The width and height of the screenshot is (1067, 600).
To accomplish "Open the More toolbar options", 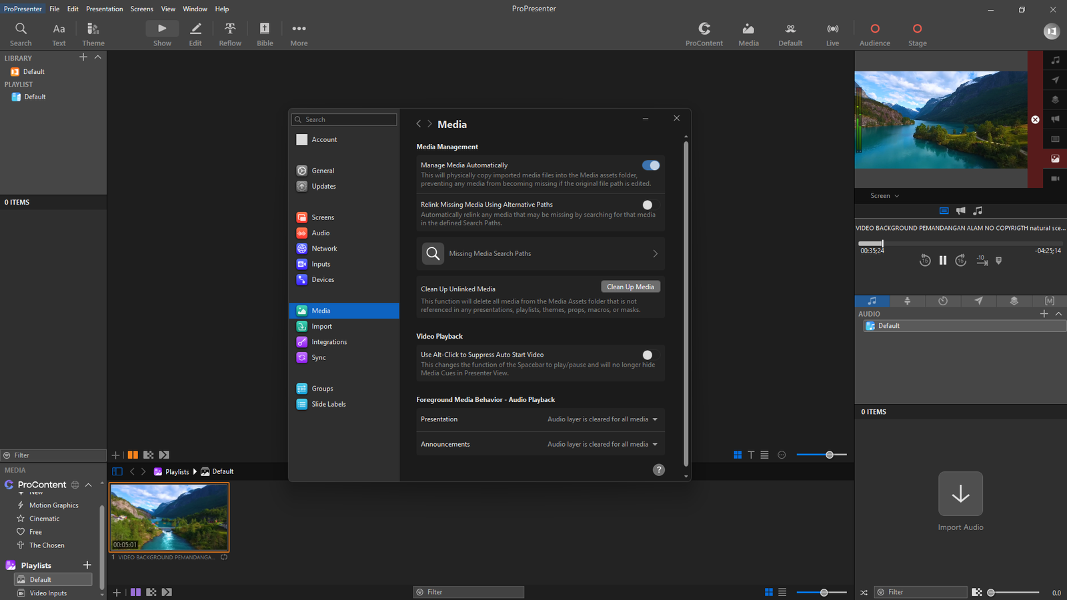I will [x=299, y=34].
